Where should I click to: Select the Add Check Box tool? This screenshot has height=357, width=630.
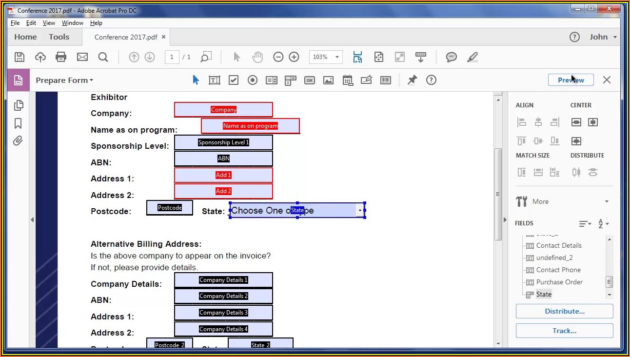click(234, 80)
